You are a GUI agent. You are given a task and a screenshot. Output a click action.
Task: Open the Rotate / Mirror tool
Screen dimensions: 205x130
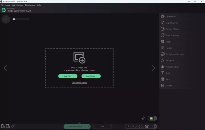pyautogui.click(x=173, y=29)
